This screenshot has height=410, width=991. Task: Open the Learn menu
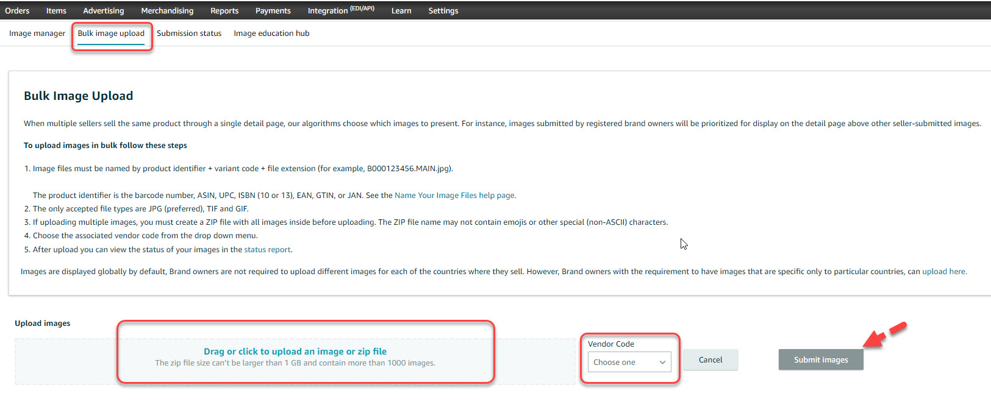(401, 10)
